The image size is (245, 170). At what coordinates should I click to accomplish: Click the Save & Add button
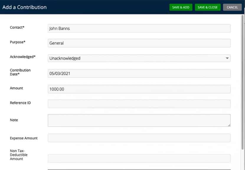click(181, 7)
